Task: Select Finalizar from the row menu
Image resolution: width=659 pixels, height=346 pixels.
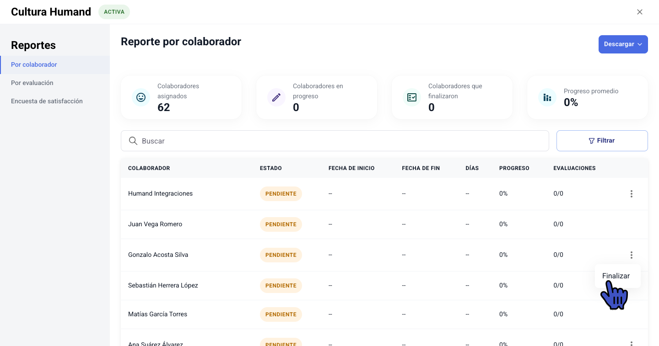Action: [616, 276]
